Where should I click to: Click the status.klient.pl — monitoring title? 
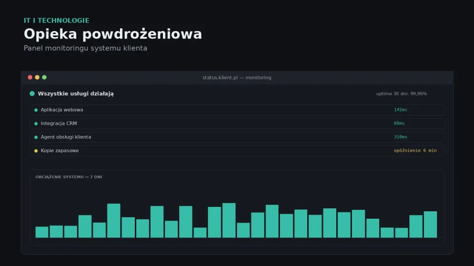237,77
